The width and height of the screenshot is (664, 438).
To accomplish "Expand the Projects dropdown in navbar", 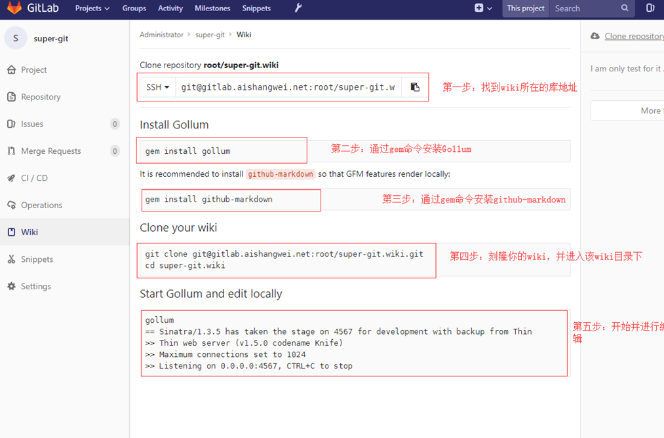I will coord(92,8).
